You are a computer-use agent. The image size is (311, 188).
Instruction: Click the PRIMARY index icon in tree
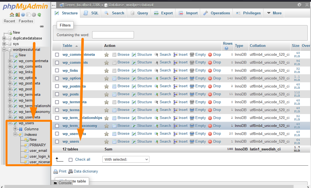coord(26,145)
